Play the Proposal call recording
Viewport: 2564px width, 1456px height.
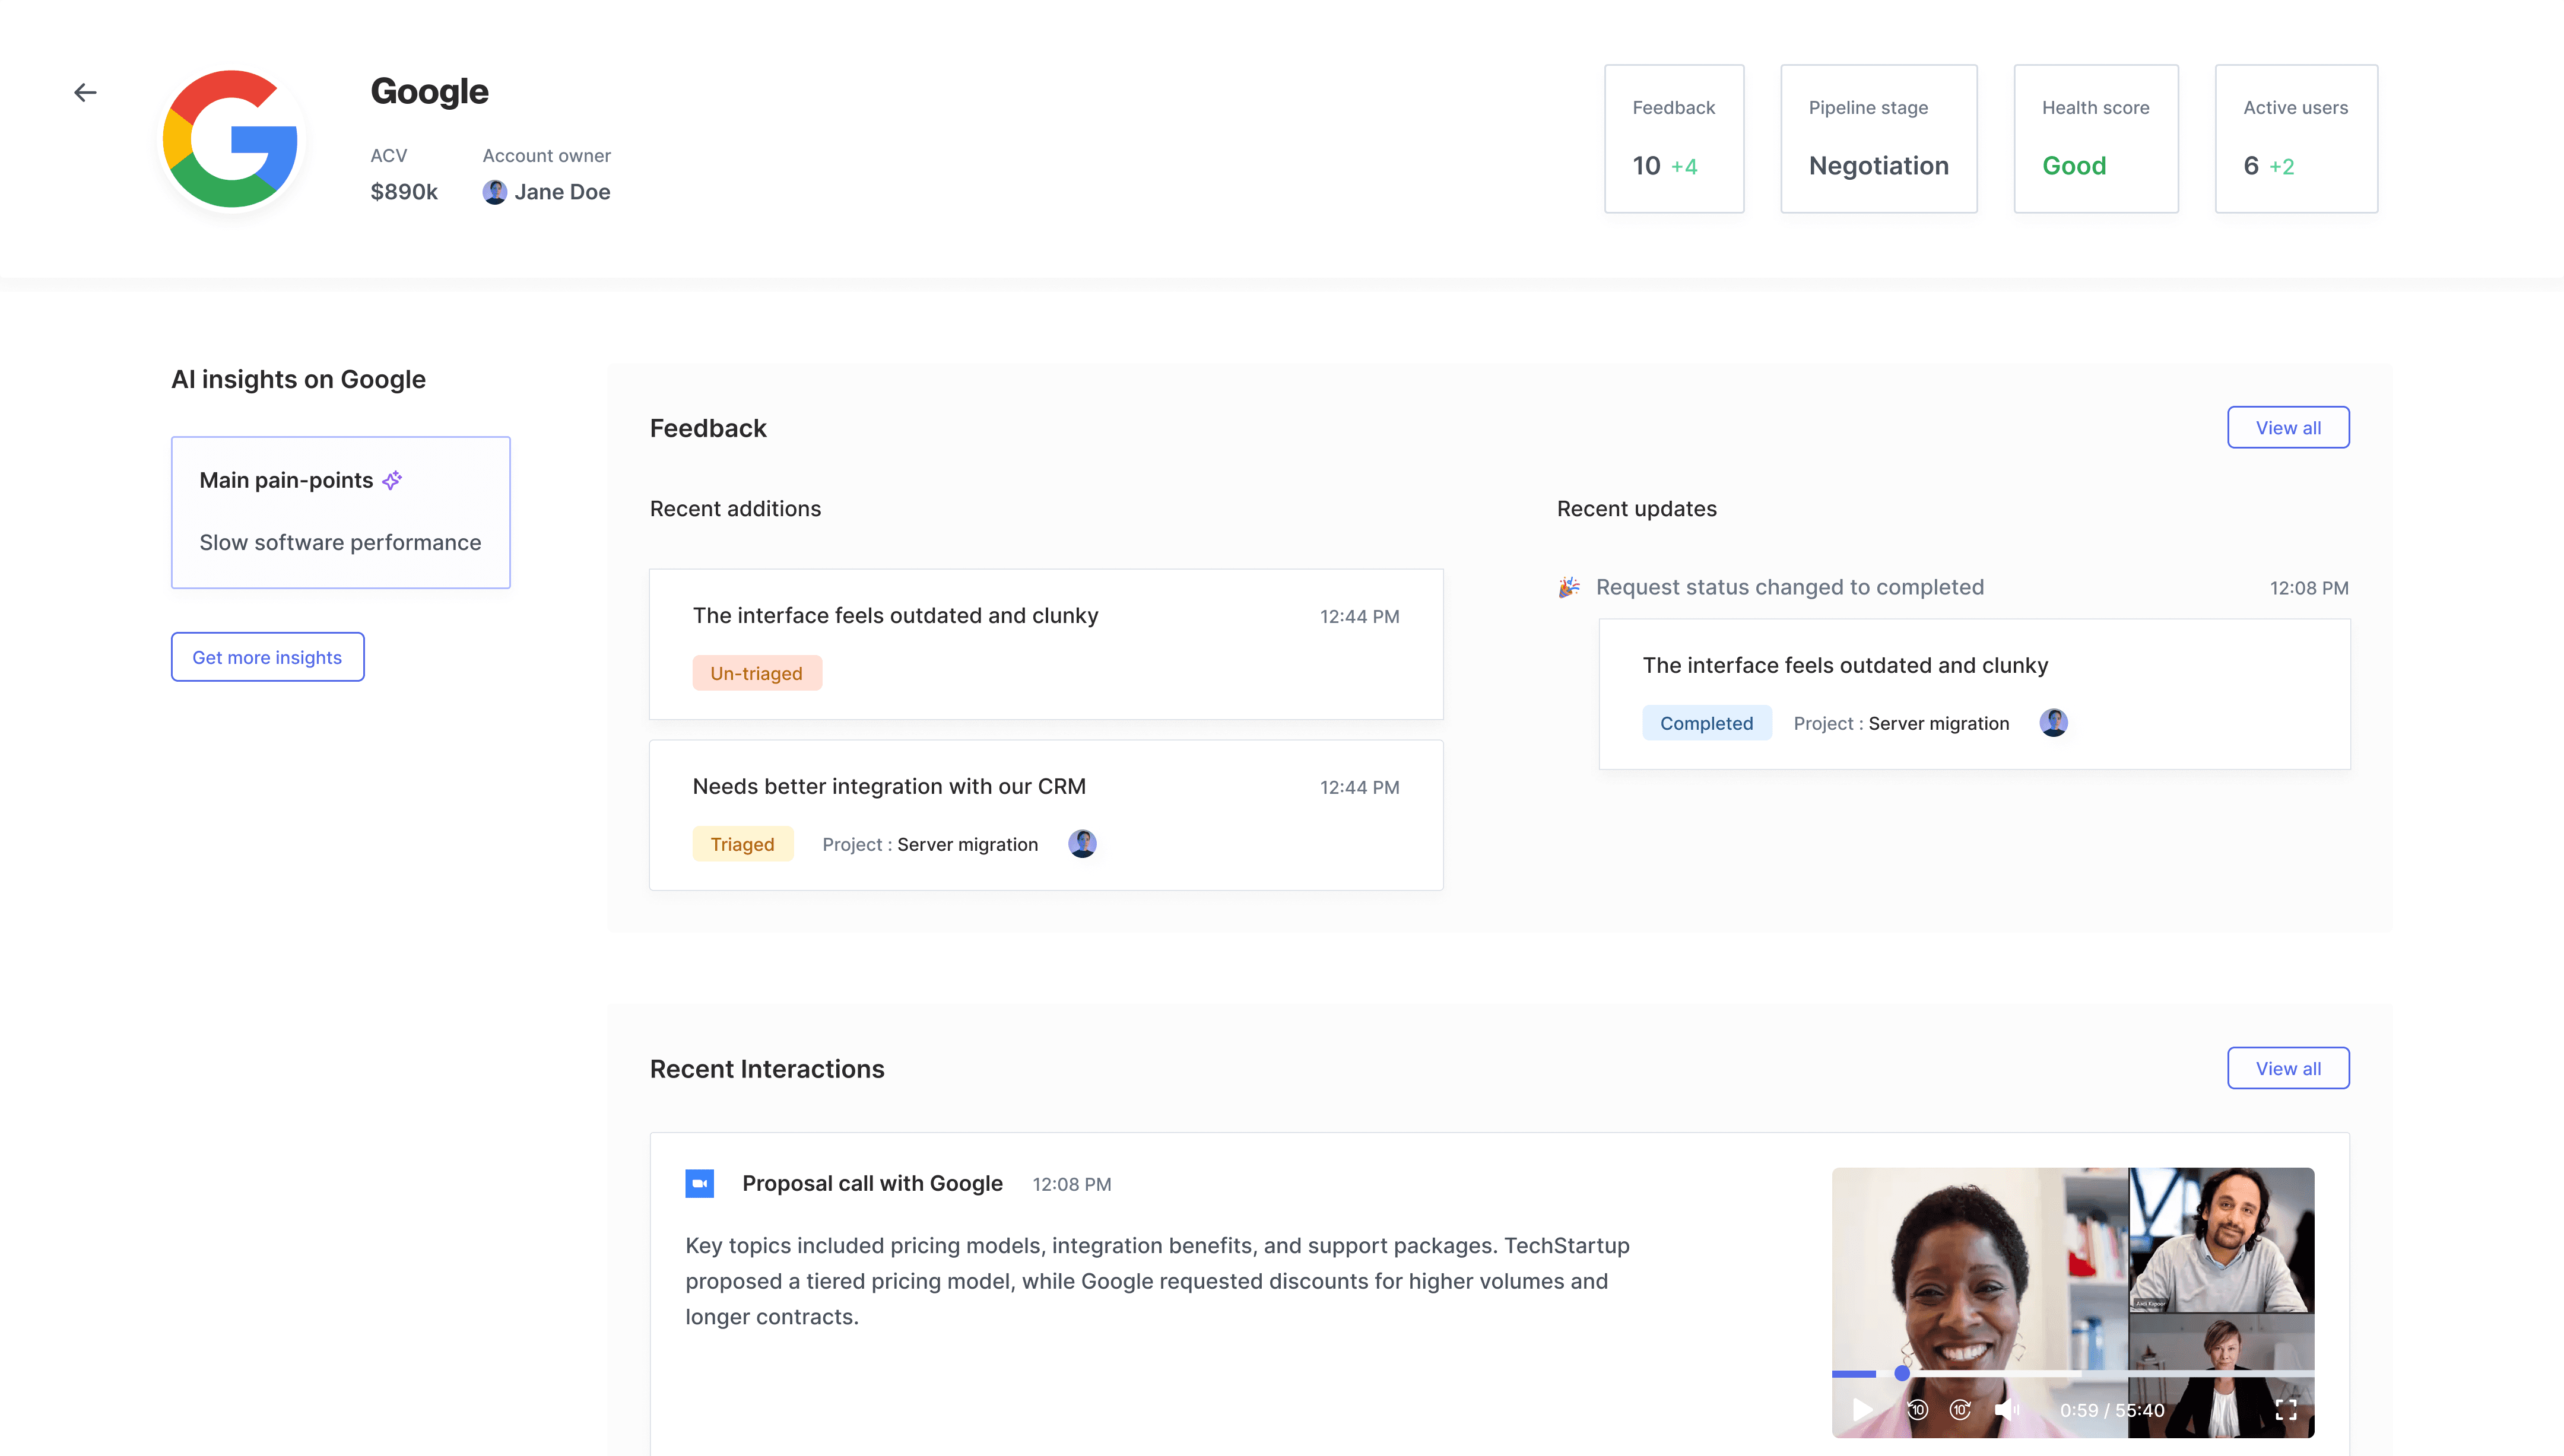click(1862, 1410)
